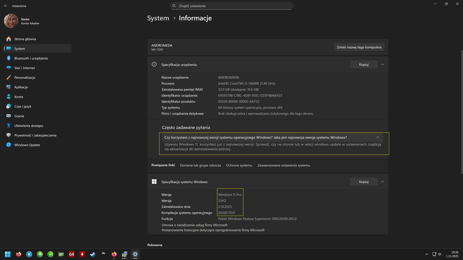Open Ochrona systemu link
The image size is (463, 260).
(x=239, y=165)
